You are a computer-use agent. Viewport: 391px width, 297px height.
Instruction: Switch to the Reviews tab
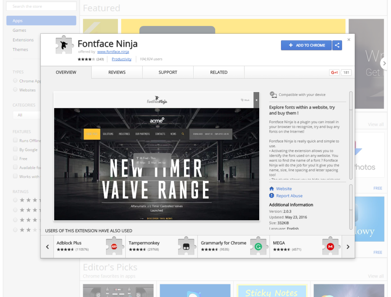pos(117,72)
